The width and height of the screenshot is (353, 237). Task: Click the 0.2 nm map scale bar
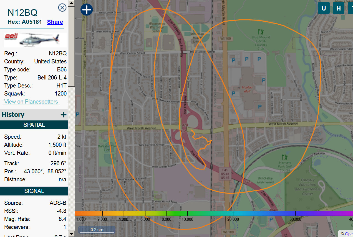(97, 230)
